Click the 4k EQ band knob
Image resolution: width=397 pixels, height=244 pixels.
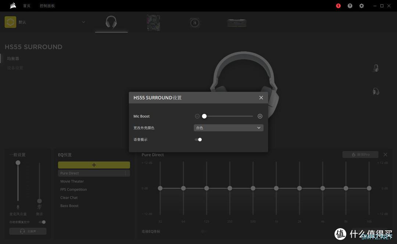click(323, 188)
